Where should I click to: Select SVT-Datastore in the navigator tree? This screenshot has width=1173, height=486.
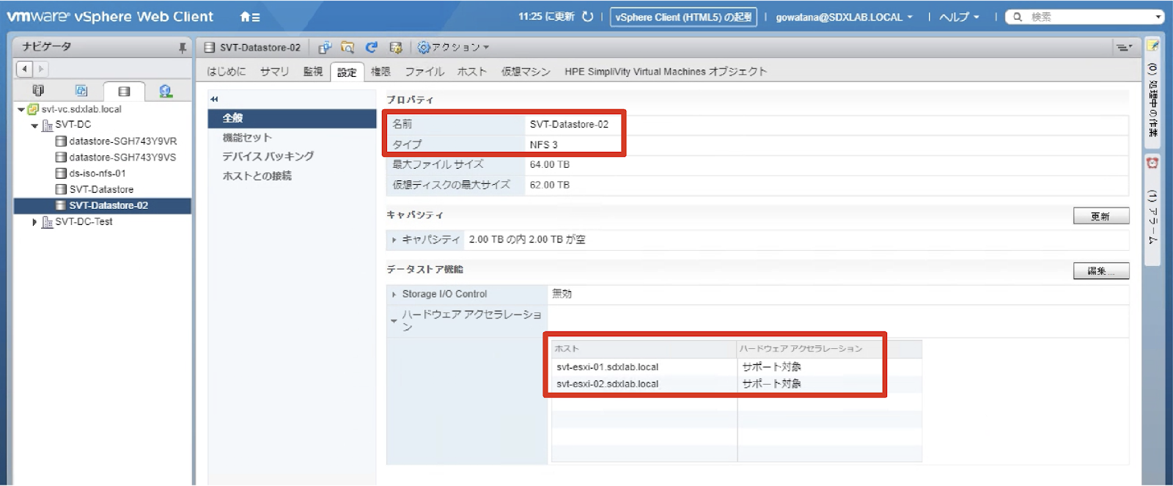pos(102,190)
